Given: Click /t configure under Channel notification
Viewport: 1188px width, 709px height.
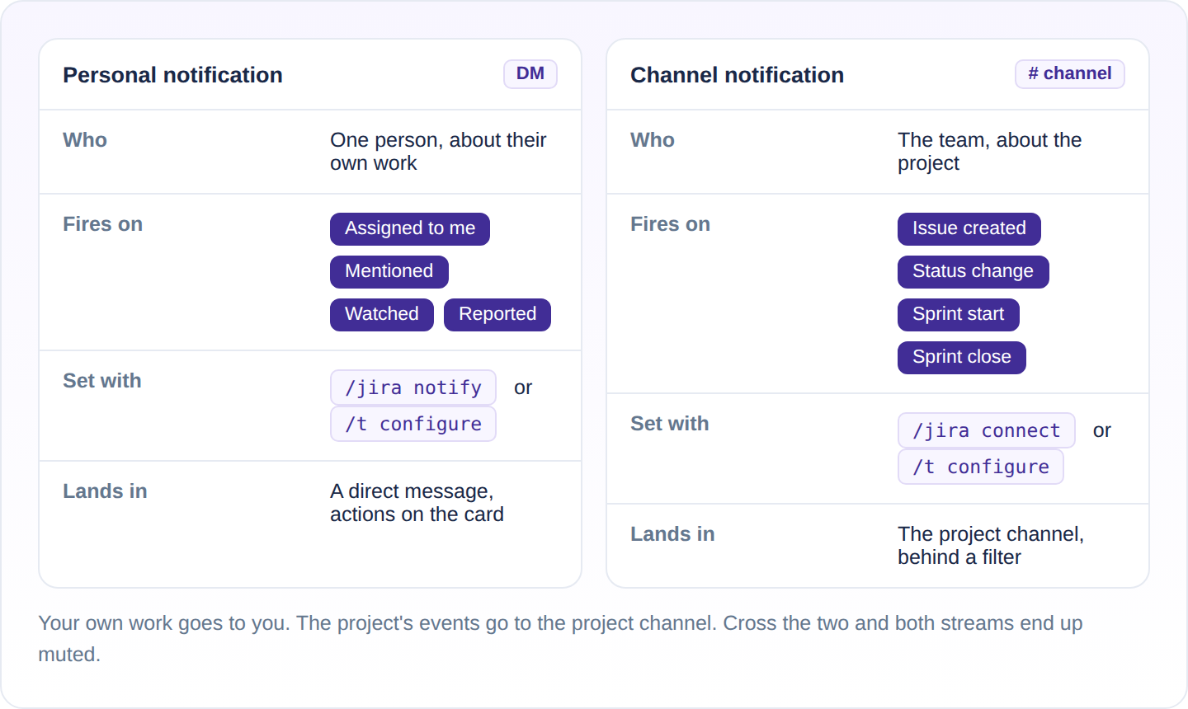Looking at the screenshot, I should (x=981, y=467).
